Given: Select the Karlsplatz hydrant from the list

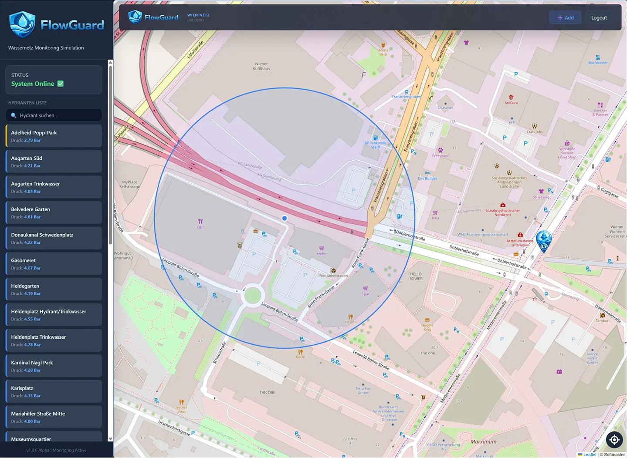Looking at the screenshot, I should point(53,391).
